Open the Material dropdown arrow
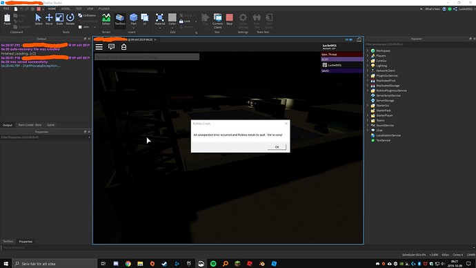Image resolution: width=476 pixels, height=268 pixels. pyautogui.click(x=160, y=28)
